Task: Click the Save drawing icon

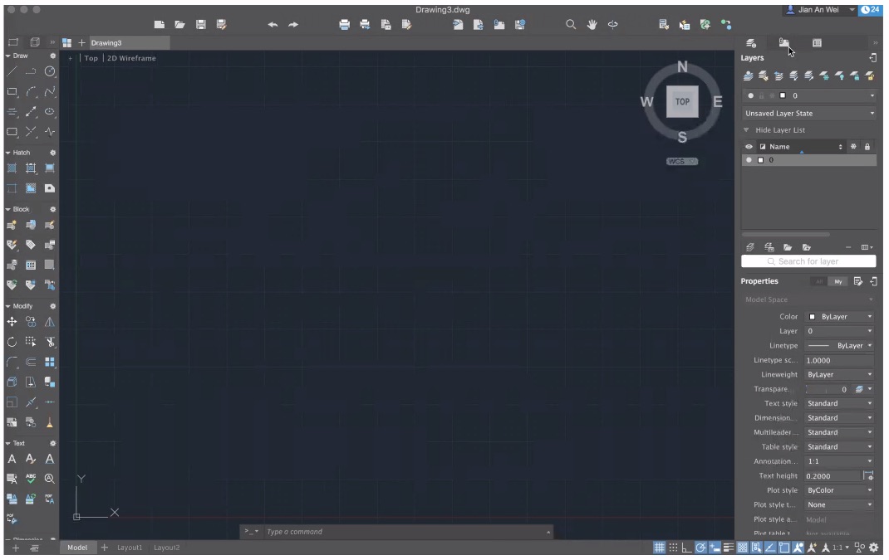Action: (x=201, y=24)
